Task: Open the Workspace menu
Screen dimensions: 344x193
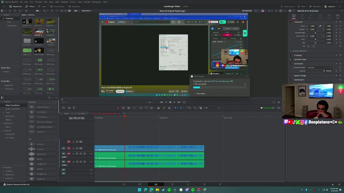Action: [x=97, y=2]
